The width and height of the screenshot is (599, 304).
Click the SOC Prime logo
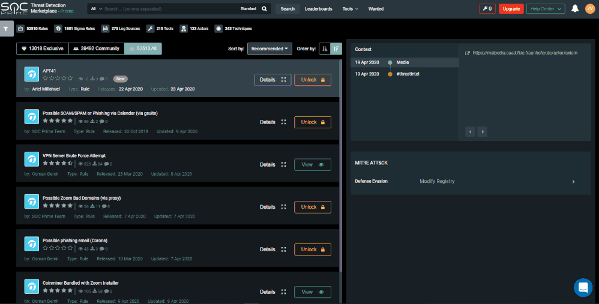click(14, 8)
